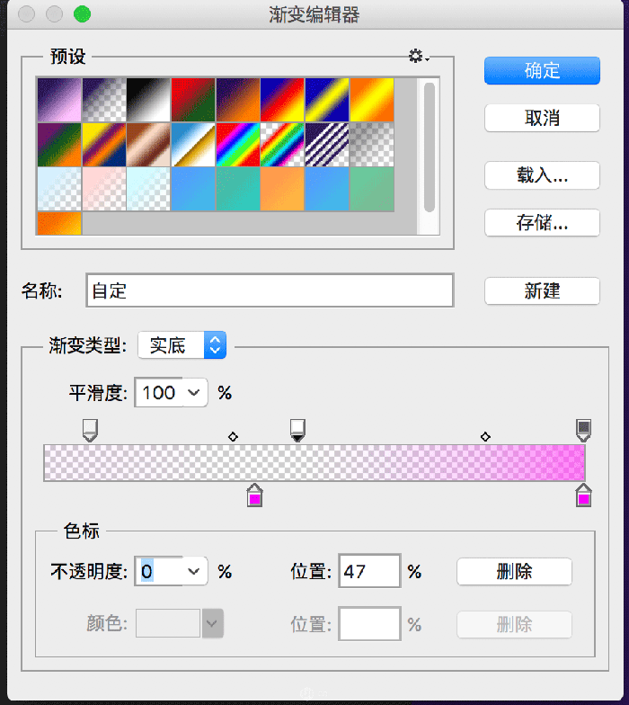Viewport: 629px width, 705px height.
Task: Select the chrome gradient preset
Action: pyautogui.click(x=193, y=145)
